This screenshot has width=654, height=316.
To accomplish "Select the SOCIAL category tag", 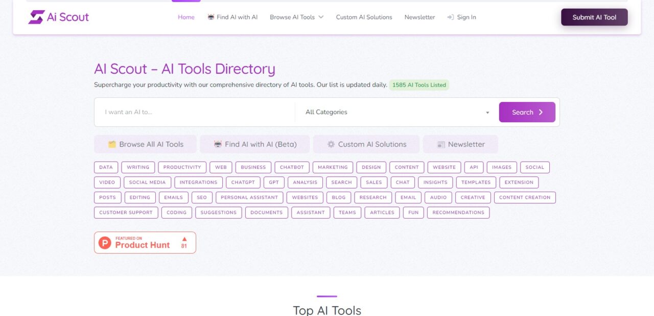I will 535,167.
